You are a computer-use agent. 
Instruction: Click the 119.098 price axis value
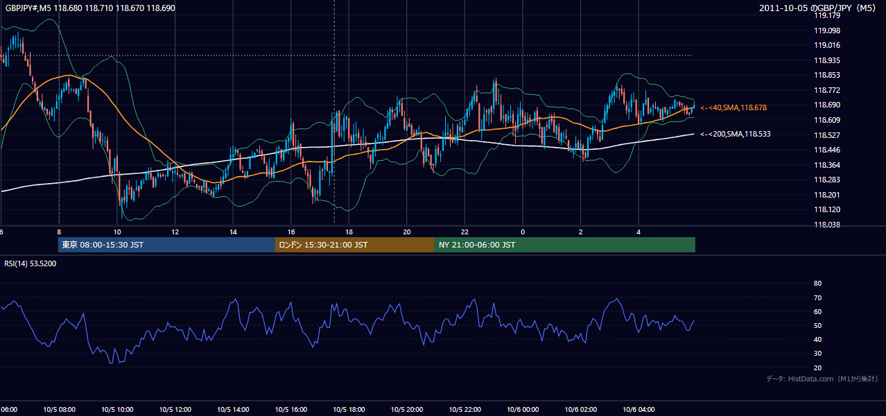[826, 31]
